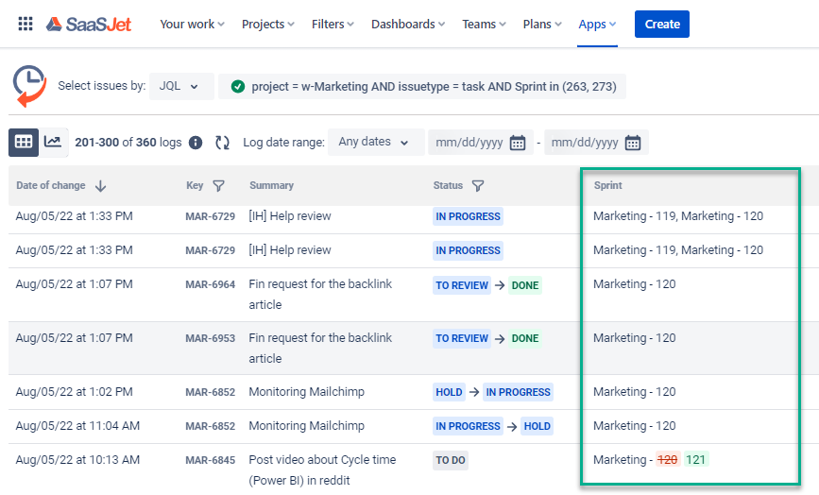
Task: Click the Create button
Action: [661, 24]
